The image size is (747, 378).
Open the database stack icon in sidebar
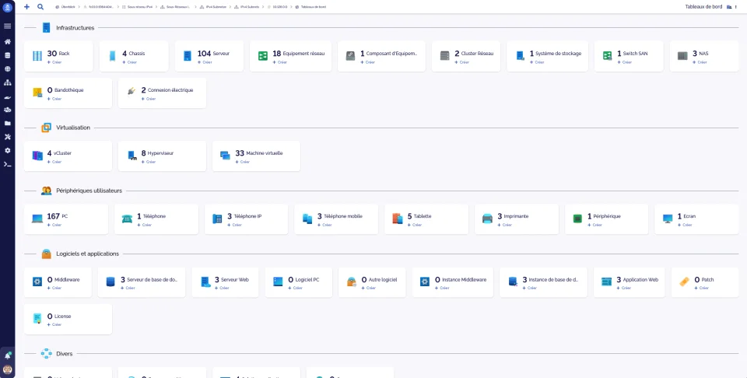tap(7, 55)
